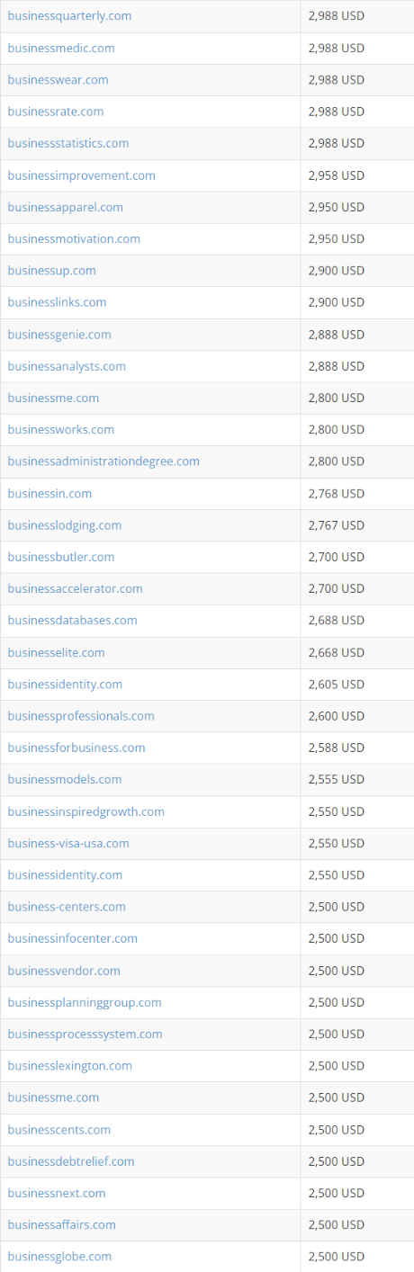
Task: Select businessstatistics.com link
Action: point(68,143)
